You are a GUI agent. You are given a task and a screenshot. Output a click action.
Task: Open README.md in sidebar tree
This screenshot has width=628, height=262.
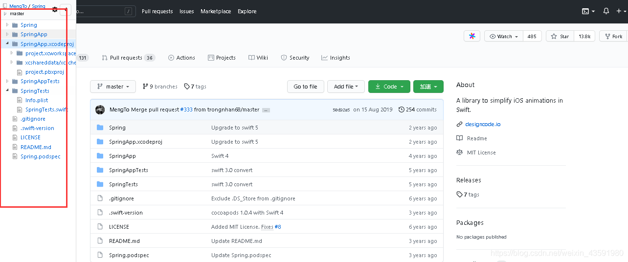[x=36, y=147]
